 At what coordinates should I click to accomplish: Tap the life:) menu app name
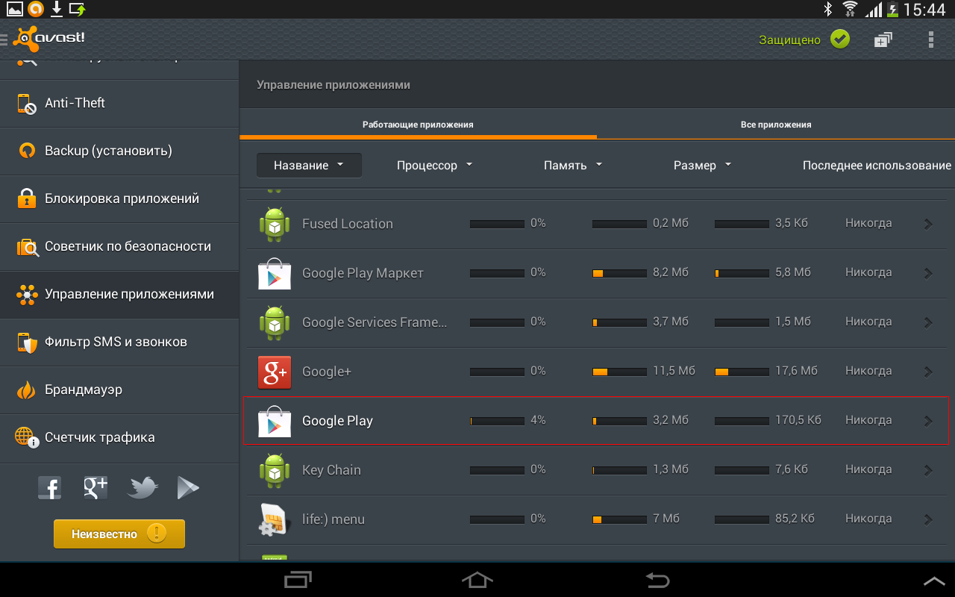click(x=334, y=519)
